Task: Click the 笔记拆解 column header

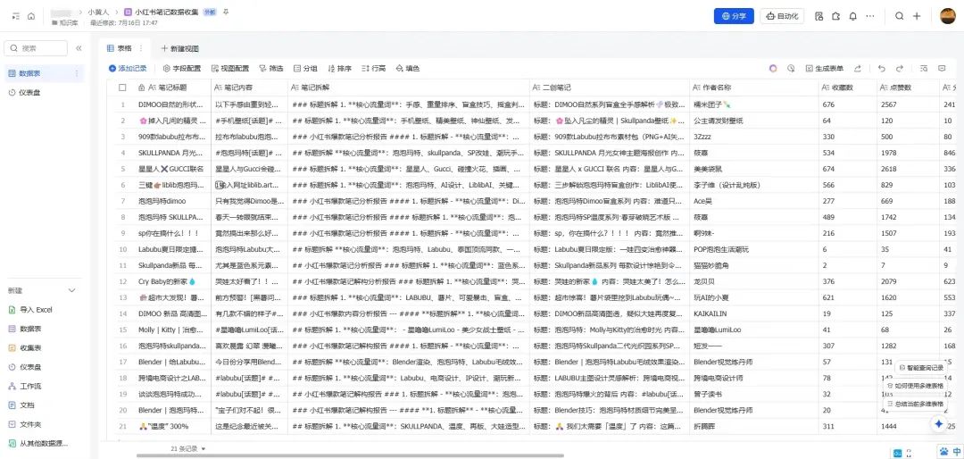Action: (410, 88)
